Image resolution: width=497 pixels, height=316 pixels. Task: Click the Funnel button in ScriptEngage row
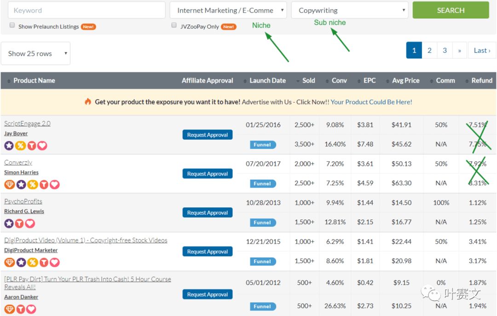click(x=263, y=144)
